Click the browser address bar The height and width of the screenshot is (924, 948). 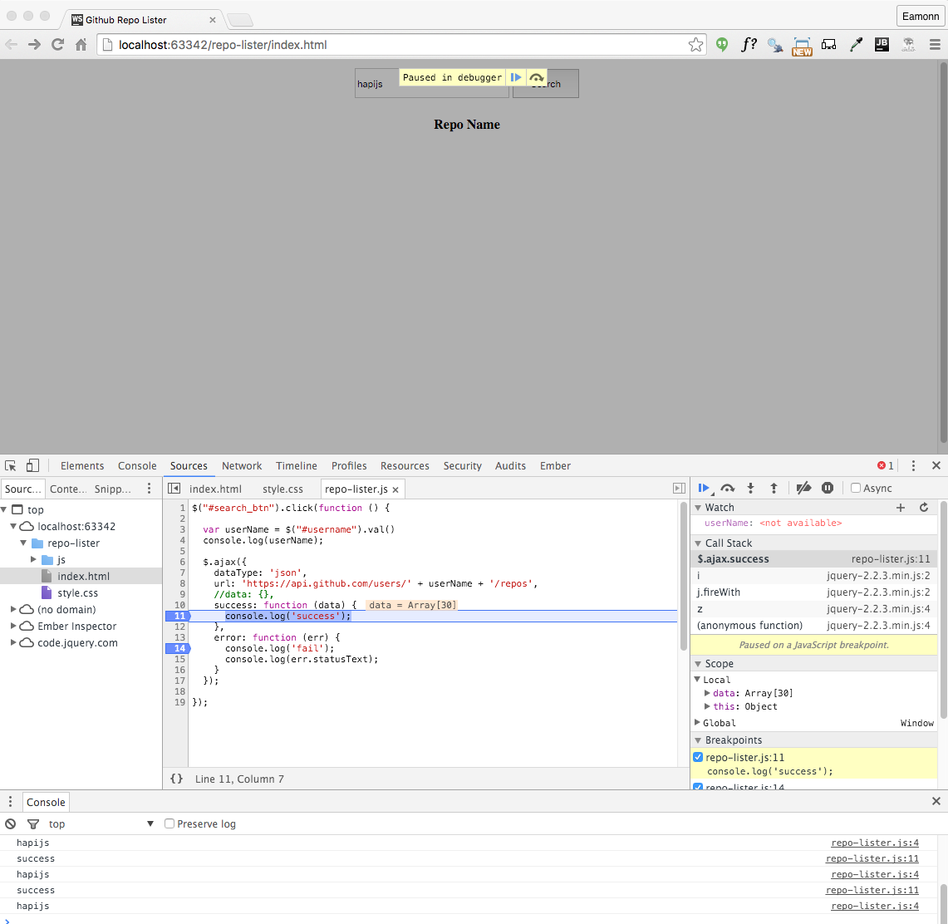point(399,45)
